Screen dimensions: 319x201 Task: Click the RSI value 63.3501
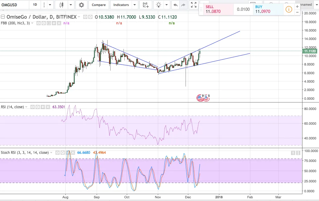pyautogui.click(x=59, y=107)
